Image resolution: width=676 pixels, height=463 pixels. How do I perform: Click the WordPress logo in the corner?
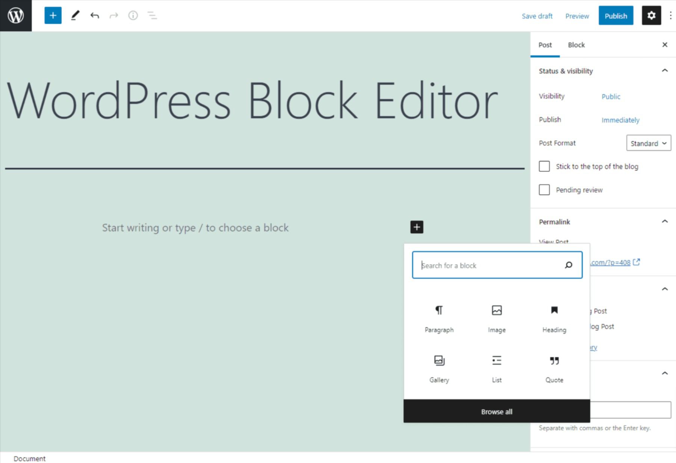[x=15, y=15]
